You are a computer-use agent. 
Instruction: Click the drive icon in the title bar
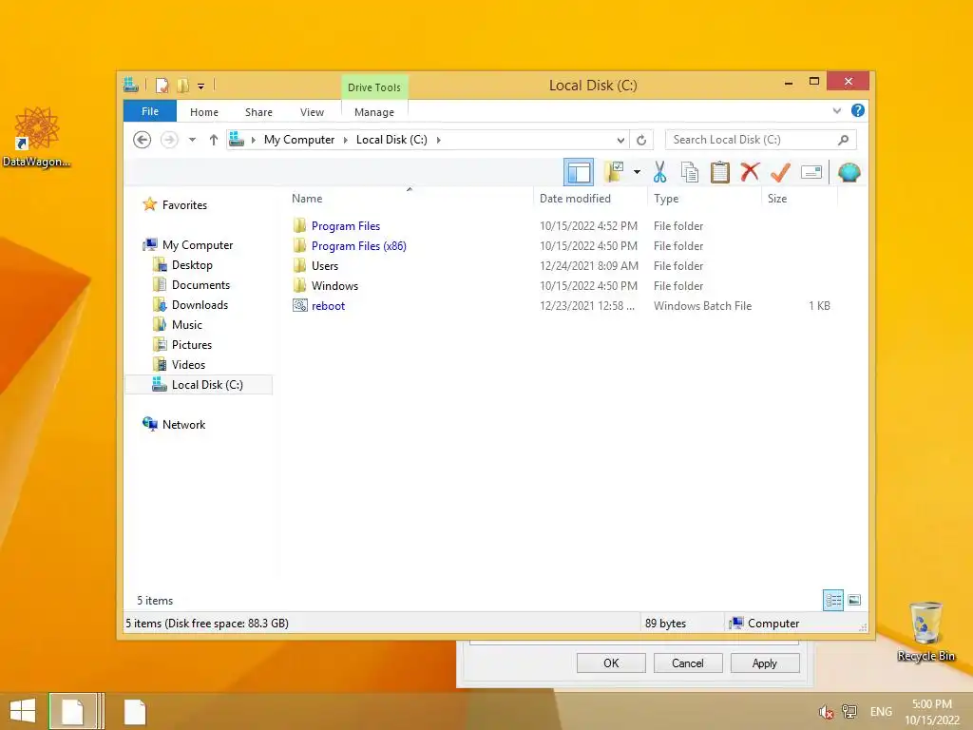click(x=131, y=85)
